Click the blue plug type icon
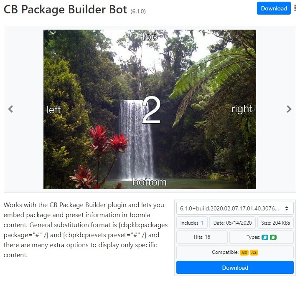The image size is (300, 281). click(265, 238)
